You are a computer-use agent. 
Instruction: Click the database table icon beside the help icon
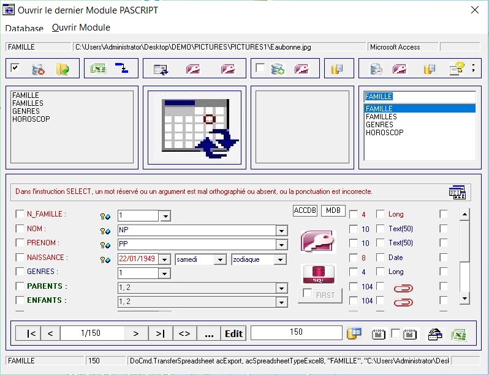pyautogui.click(x=430, y=69)
